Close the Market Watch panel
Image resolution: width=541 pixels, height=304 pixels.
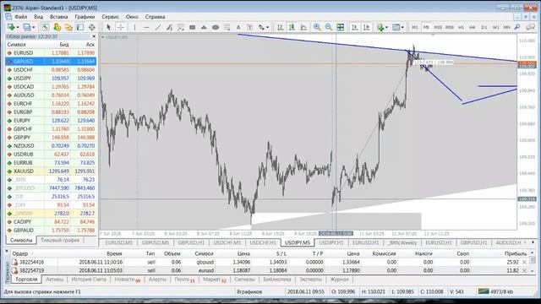click(94, 36)
